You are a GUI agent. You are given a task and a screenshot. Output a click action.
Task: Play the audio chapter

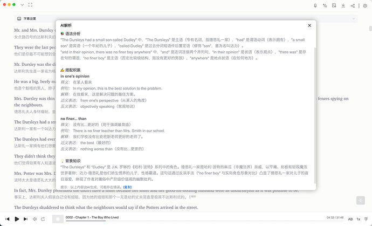point(17,219)
